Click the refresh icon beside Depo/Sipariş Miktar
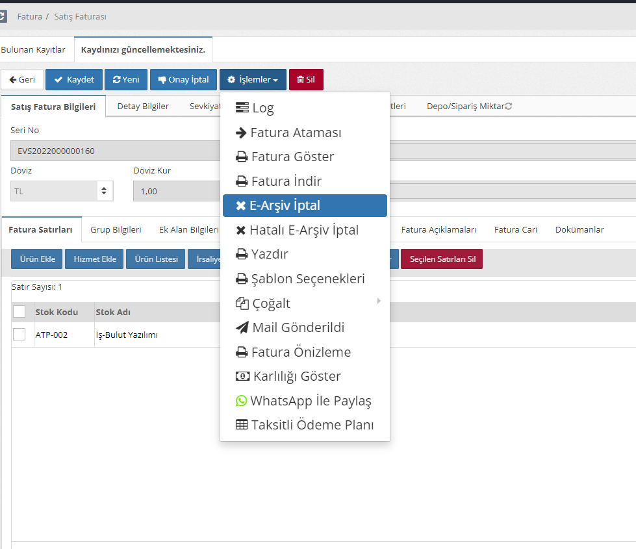Screen dimensions: 636x549 click(509, 106)
